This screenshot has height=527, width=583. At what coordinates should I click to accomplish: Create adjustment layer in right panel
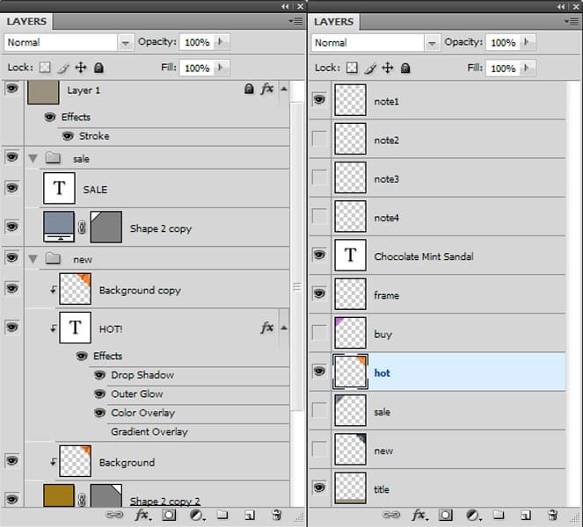coord(473,515)
